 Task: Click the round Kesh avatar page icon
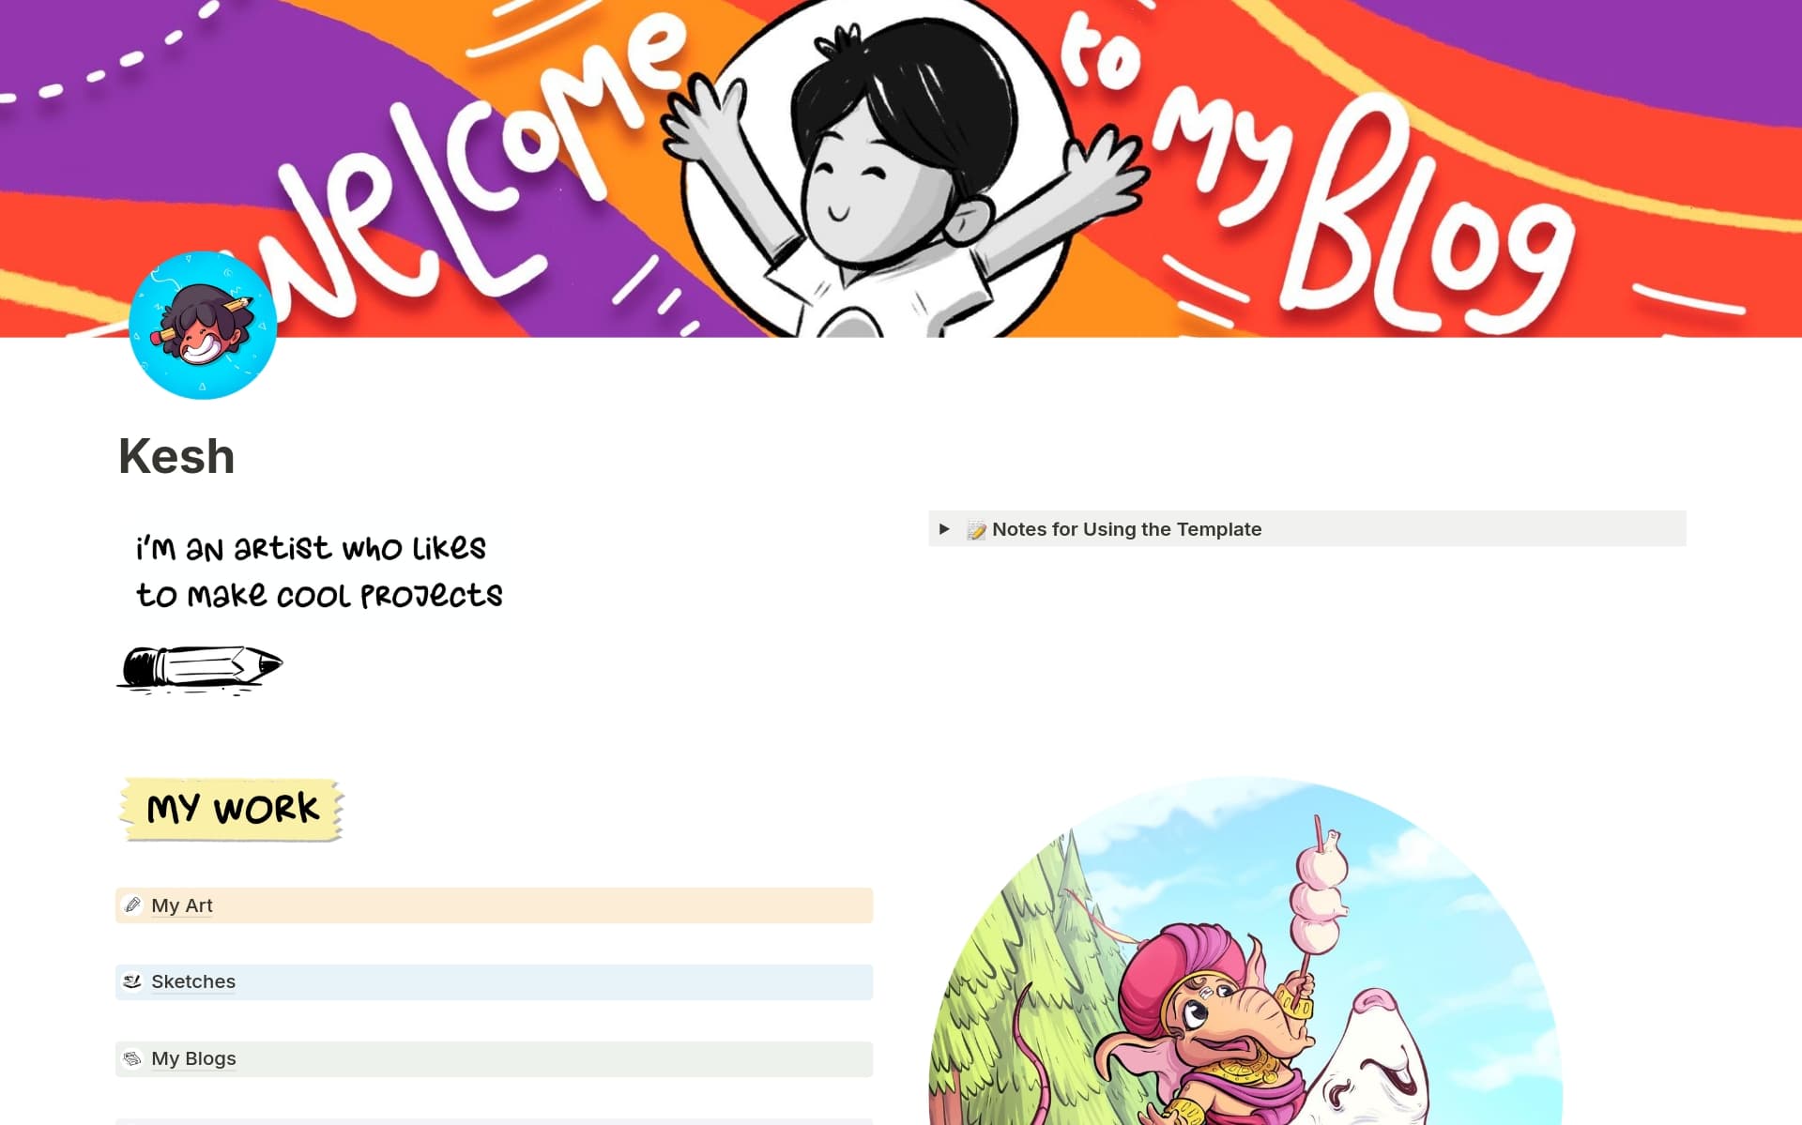[x=203, y=325]
